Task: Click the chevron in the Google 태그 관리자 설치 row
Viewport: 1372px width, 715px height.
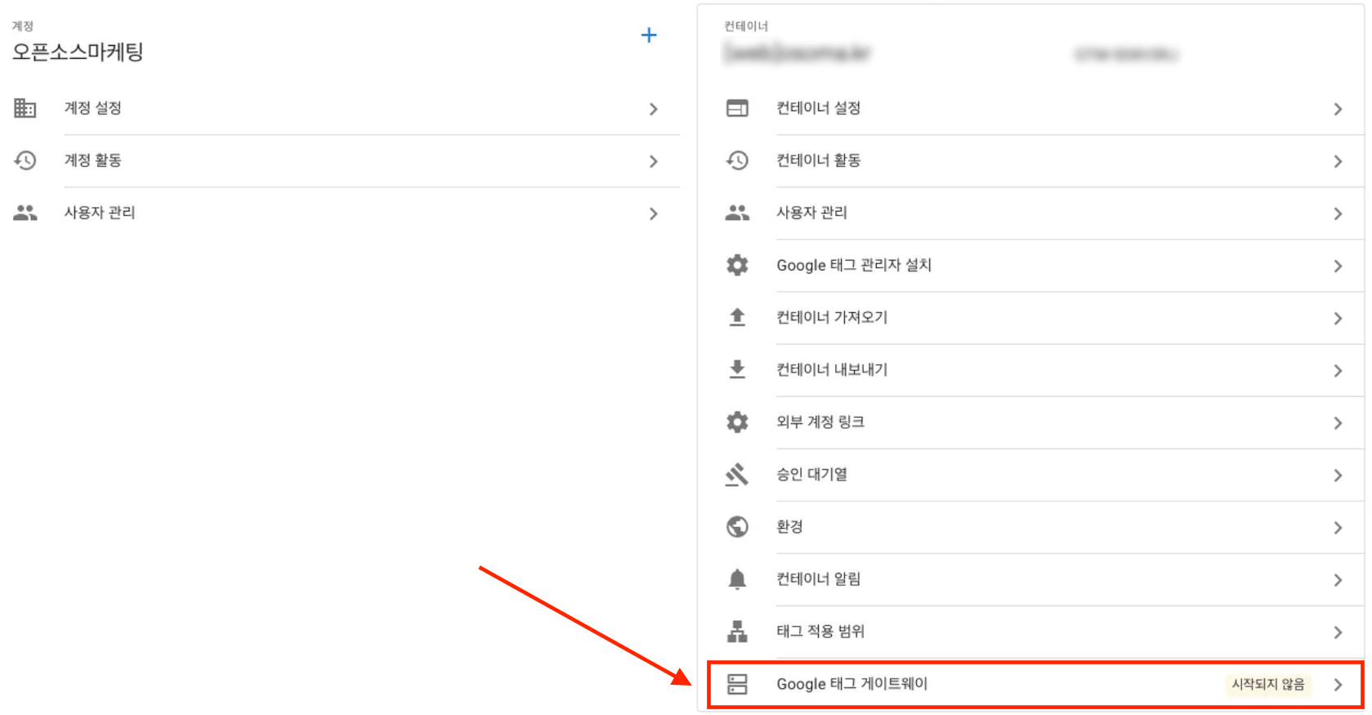Action: coord(1338,266)
